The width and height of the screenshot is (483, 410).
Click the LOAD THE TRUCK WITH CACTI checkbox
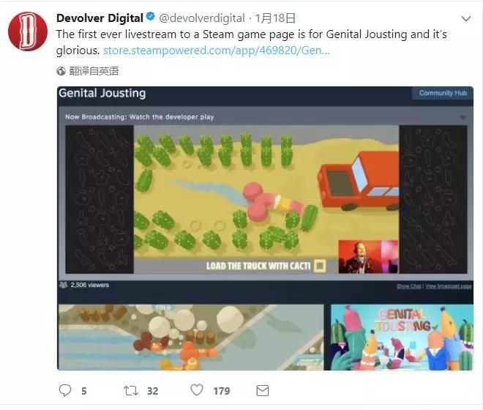pos(319,266)
